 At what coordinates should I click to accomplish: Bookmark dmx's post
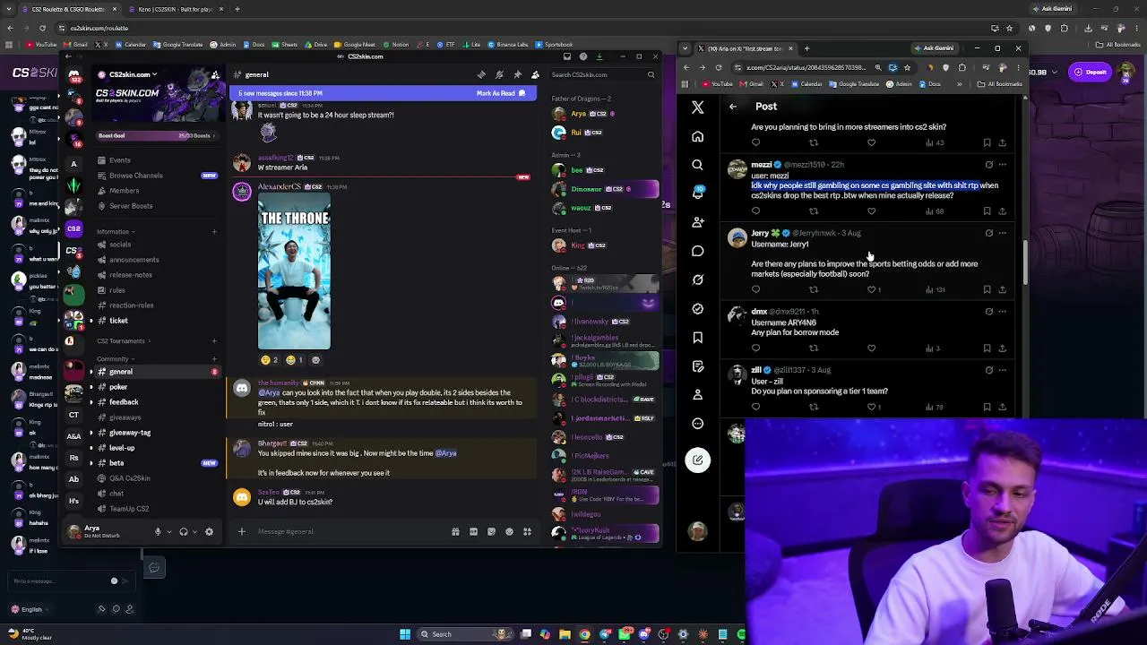(x=987, y=348)
